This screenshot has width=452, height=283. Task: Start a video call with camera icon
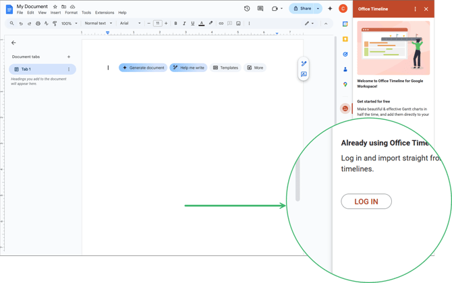[275, 9]
